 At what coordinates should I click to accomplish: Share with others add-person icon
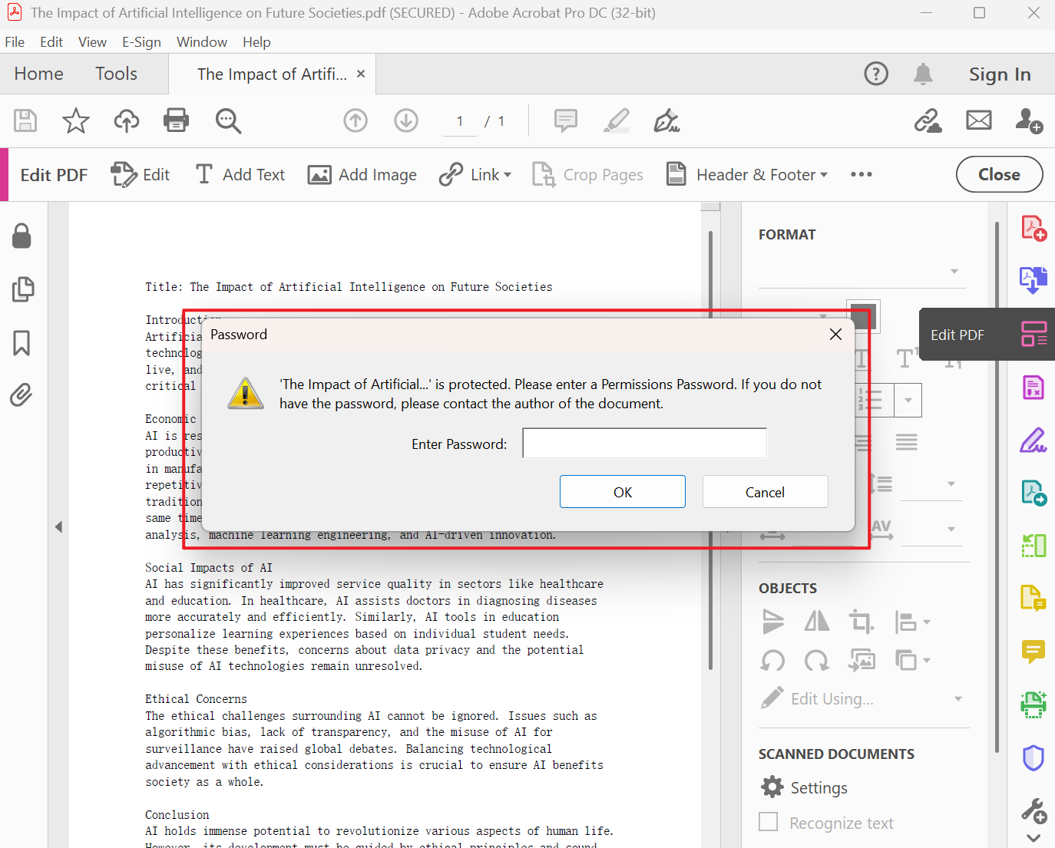(x=1029, y=120)
